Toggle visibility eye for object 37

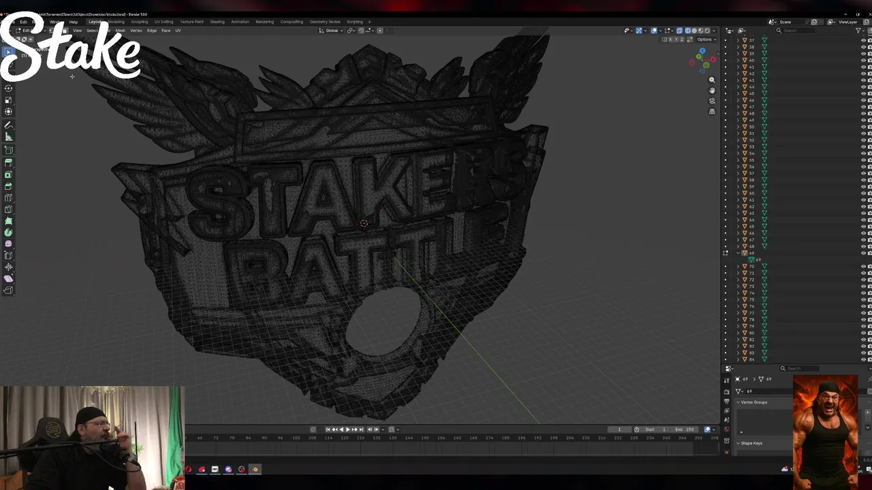click(864, 40)
